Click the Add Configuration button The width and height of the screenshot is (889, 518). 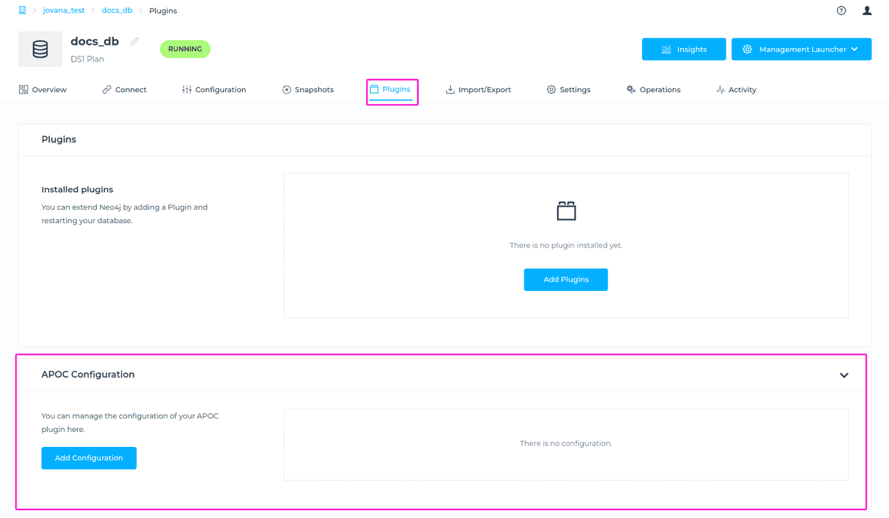click(89, 458)
